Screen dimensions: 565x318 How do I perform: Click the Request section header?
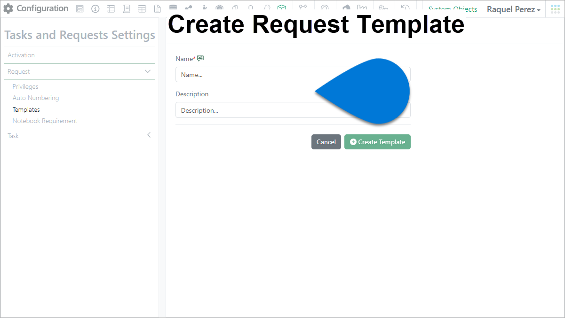pos(80,71)
